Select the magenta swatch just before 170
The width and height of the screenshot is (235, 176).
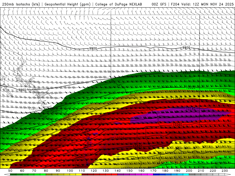click(150, 175)
